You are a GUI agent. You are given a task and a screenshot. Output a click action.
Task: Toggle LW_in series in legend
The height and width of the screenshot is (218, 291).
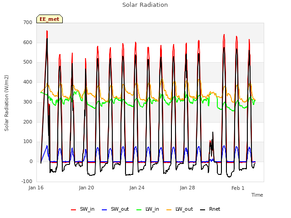[x=148, y=209]
